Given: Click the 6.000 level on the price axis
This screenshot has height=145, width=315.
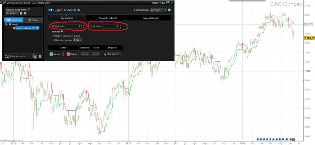Looking at the screenshot, I should point(307,118).
